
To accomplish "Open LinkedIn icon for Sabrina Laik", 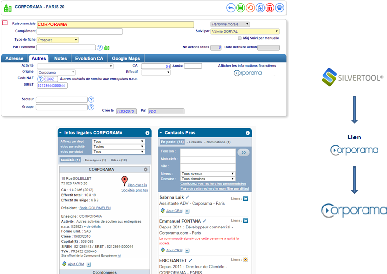I will (245, 198).
